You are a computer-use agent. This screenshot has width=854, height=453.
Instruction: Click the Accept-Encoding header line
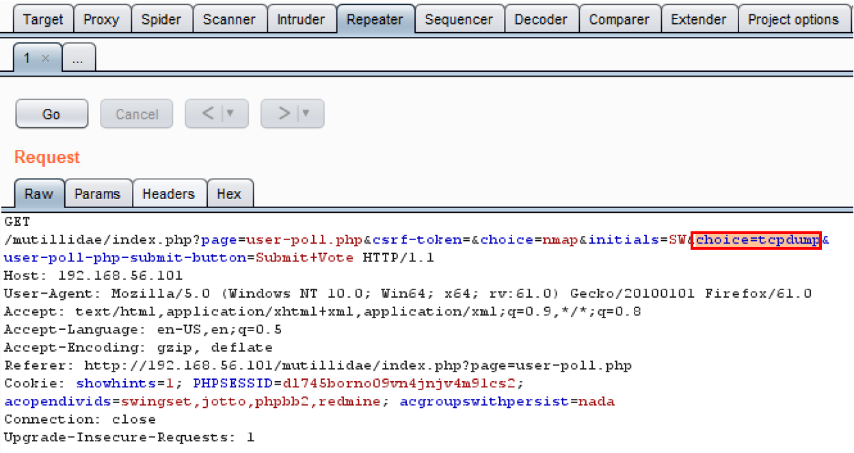[138, 347]
